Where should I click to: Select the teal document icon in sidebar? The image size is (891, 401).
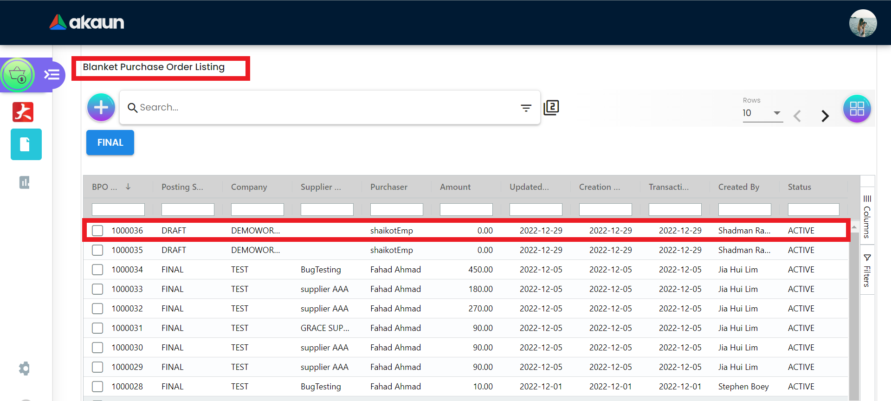click(26, 144)
